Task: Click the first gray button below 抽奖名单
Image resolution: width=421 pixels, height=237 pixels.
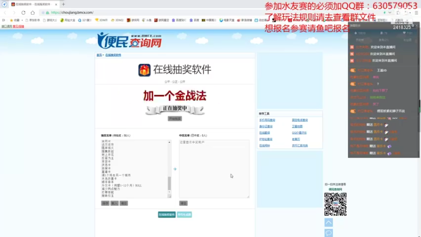Action: click(105, 203)
